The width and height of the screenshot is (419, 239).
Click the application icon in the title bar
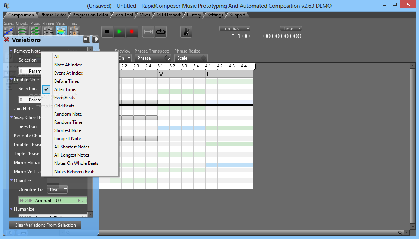pos(7,6)
